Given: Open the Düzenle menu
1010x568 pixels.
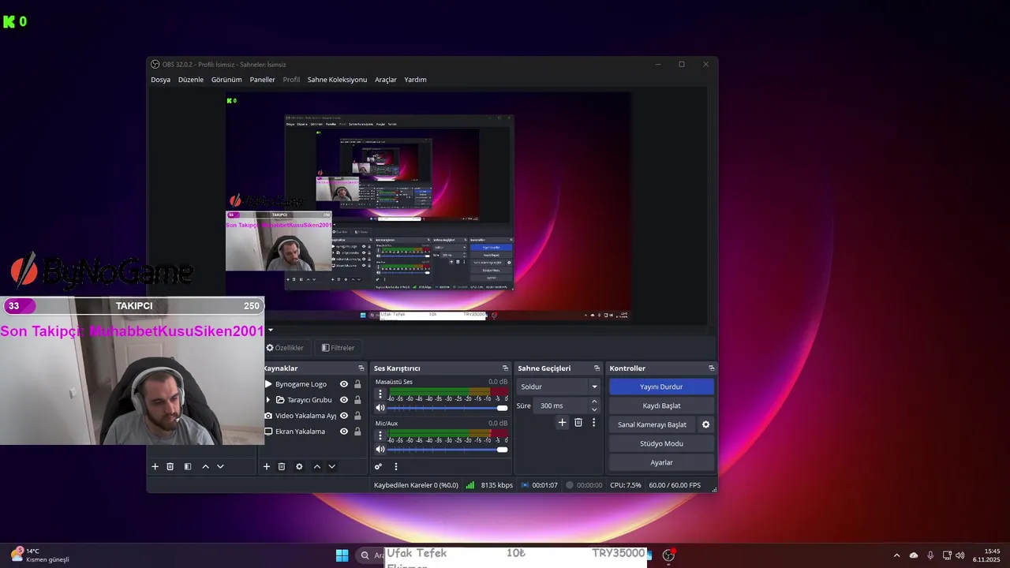Looking at the screenshot, I should click(191, 80).
